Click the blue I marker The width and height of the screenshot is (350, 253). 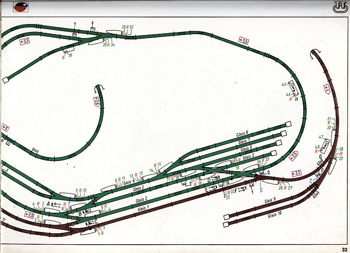click(x=311, y=179)
